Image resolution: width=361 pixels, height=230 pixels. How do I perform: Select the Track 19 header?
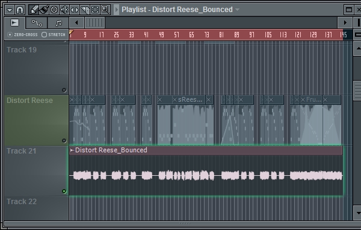[x=36, y=69]
